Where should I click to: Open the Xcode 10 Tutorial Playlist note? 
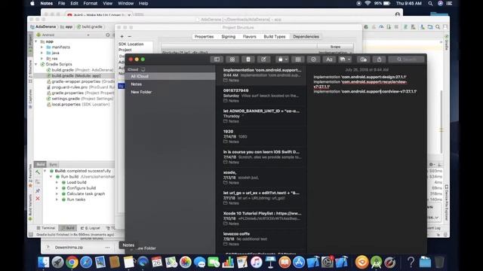point(261,218)
